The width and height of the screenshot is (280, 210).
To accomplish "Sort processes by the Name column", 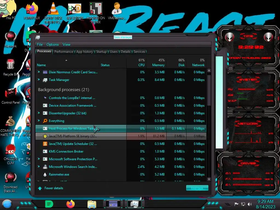I will tap(67, 63).
